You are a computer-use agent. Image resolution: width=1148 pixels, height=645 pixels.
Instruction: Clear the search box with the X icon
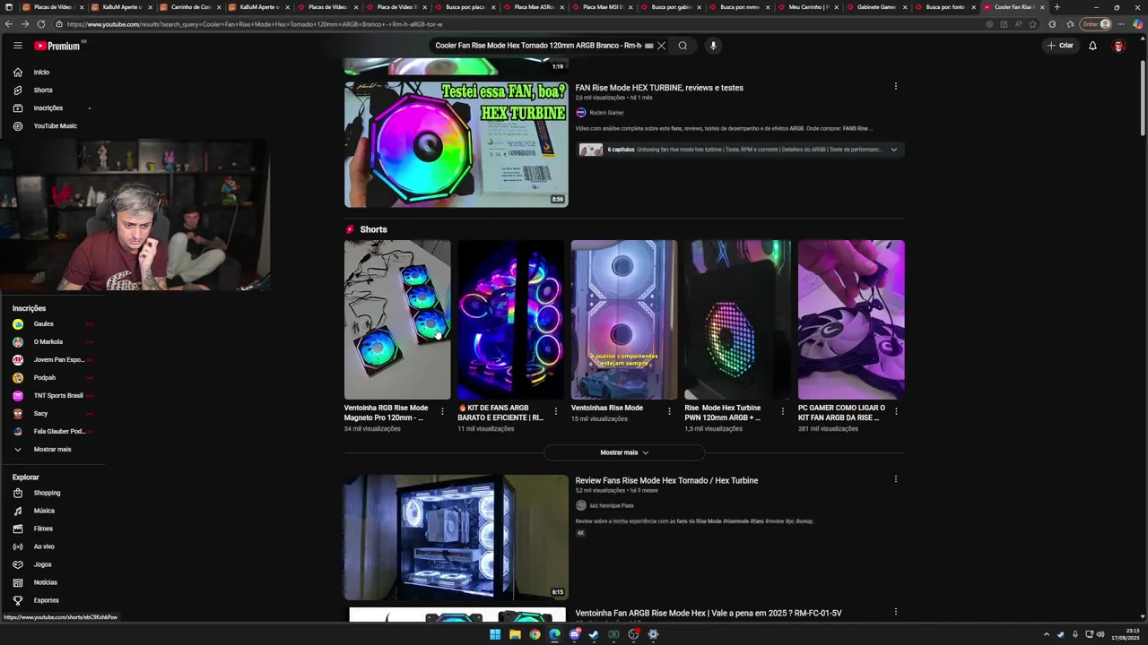pyautogui.click(x=662, y=46)
